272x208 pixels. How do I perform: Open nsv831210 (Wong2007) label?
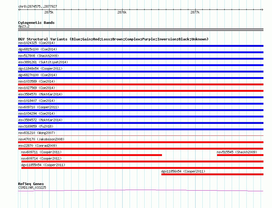pos(37,133)
